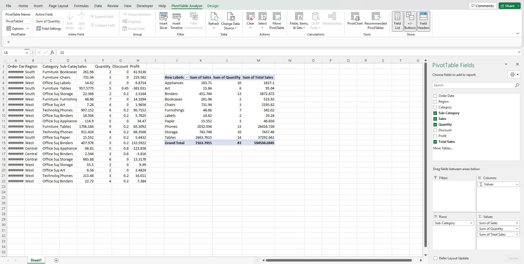
Task: Collapse the ribbon with the chevron
Action: coord(518,34)
